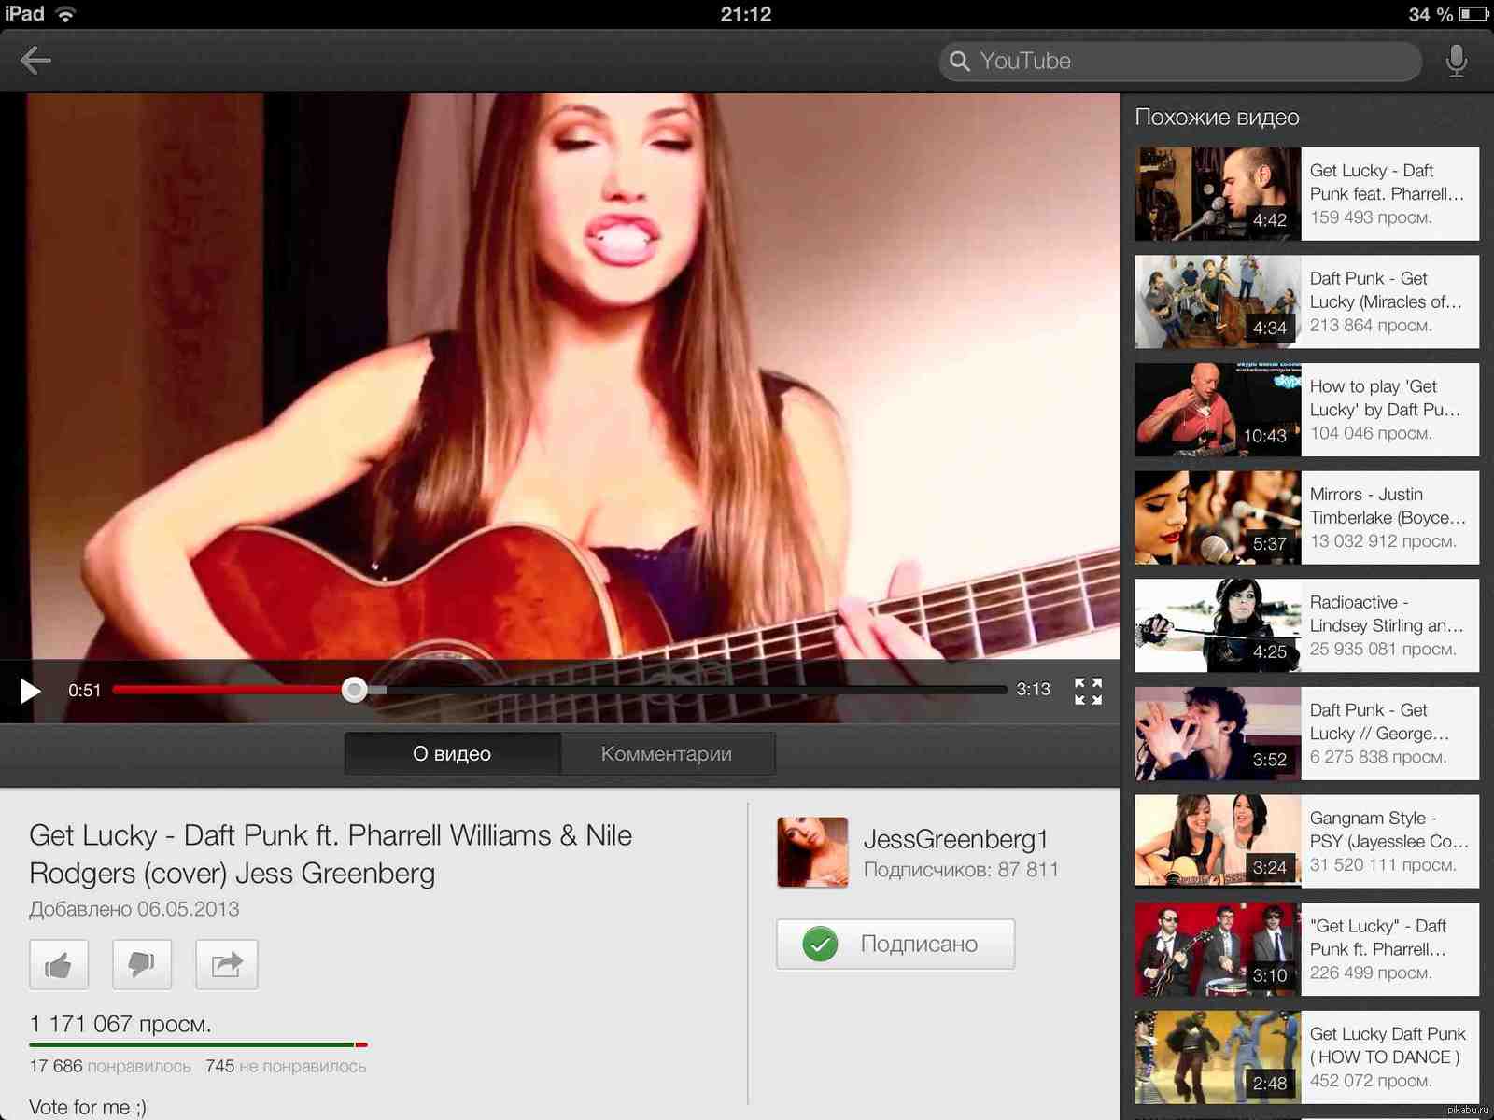Image resolution: width=1494 pixels, height=1120 pixels.
Task: Click the Подписчиков: 87 811 text
Action: [961, 870]
